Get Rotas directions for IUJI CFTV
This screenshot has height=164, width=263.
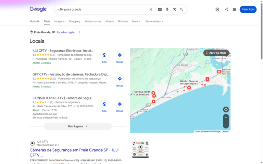click(x=120, y=55)
